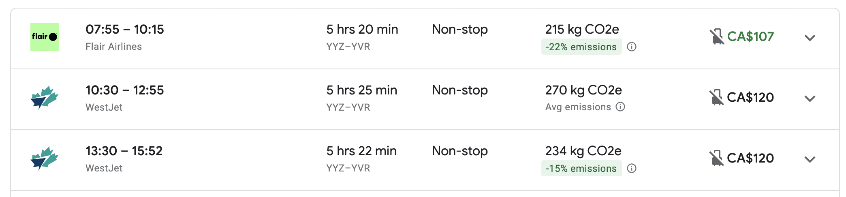This screenshot has height=197, width=846.
Task: Select the CA$107 price
Action: coord(750,37)
